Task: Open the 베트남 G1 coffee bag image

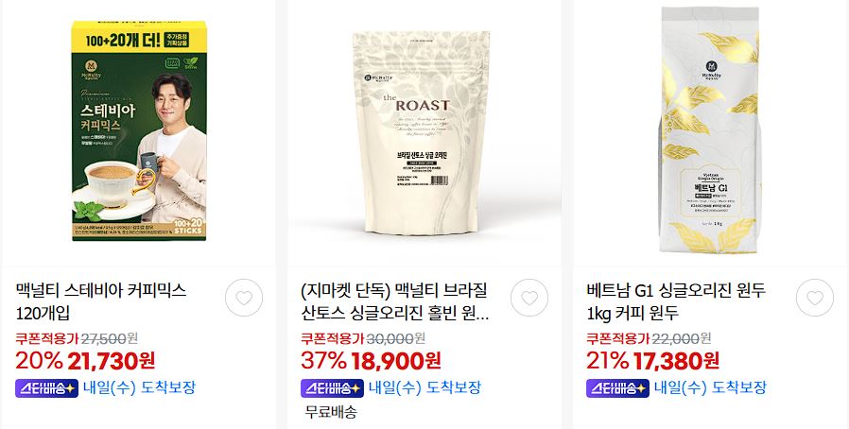Action: [709, 129]
